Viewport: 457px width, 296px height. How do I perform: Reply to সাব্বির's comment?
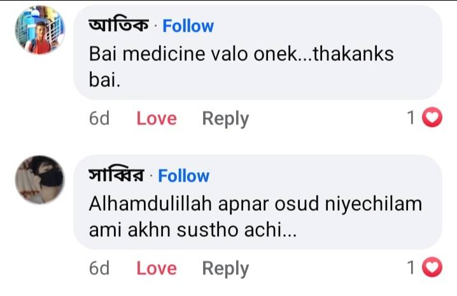click(x=225, y=268)
